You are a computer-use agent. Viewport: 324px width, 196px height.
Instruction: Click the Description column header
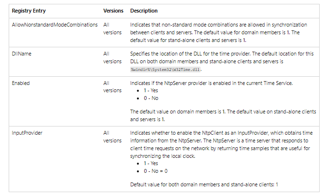coord(144,11)
